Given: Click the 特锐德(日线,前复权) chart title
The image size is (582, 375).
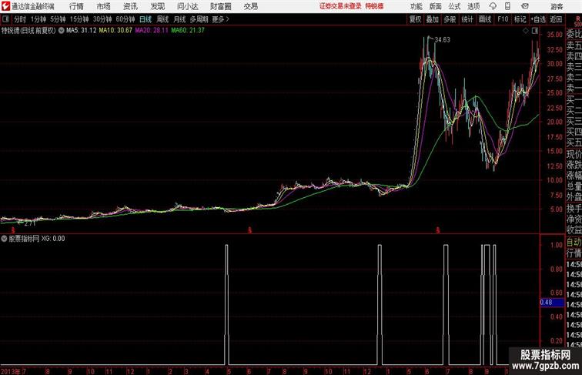Looking at the screenshot, I should point(28,31).
